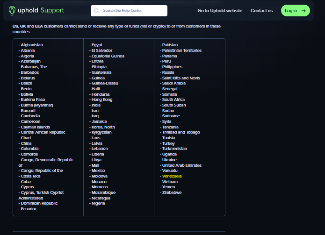The height and width of the screenshot is (235, 325).
Task: Click the Albania entry
Action: tap(28, 50)
